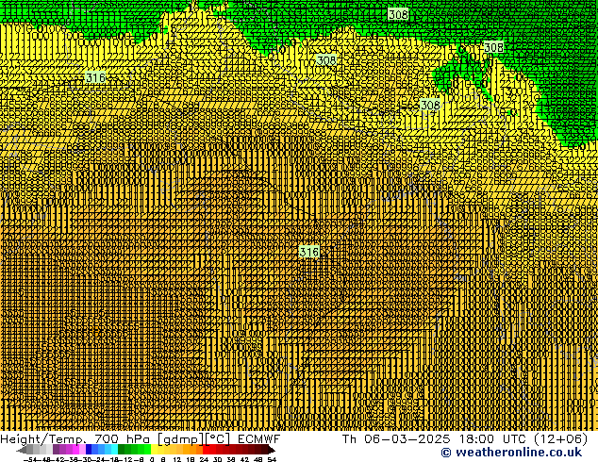Click the 'Height/Temp. 700 hPa' title text

pos(77,438)
